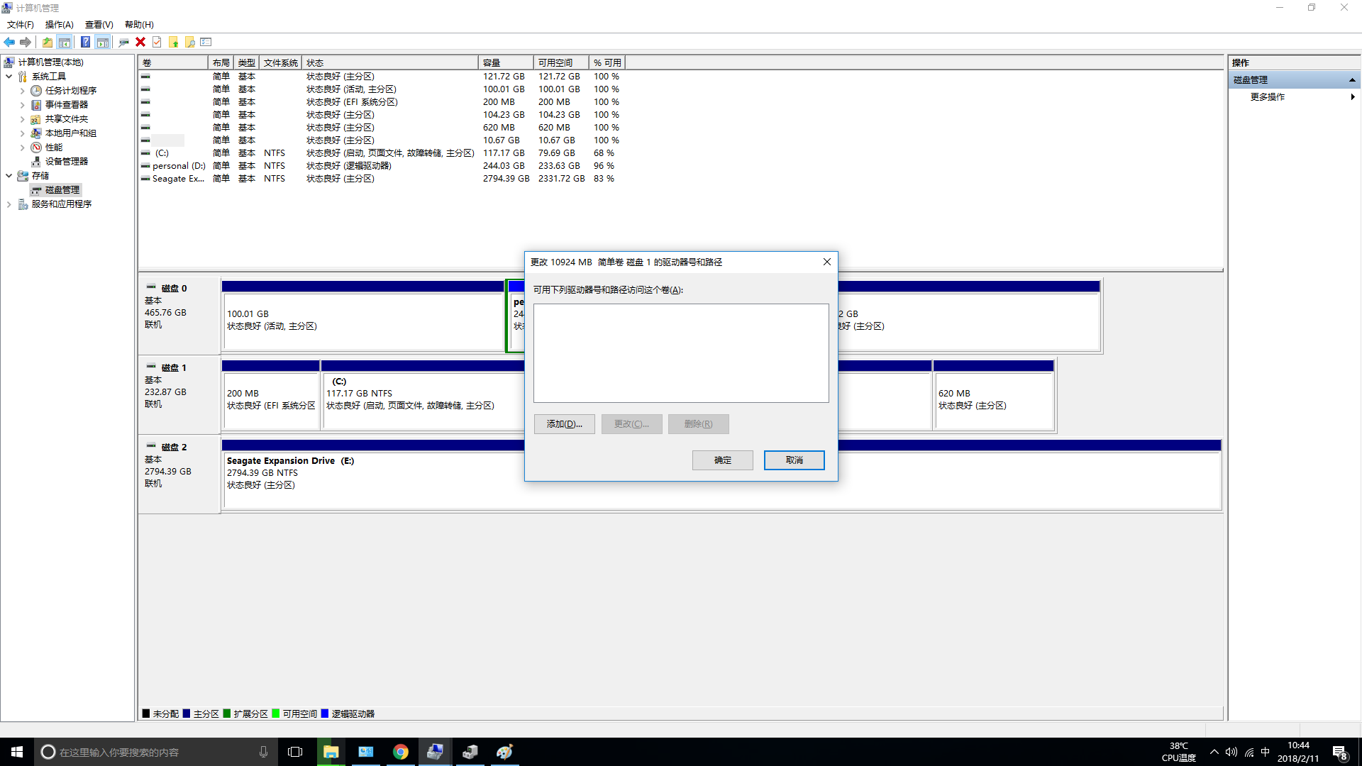Image resolution: width=1362 pixels, height=766 pixels.
Task: Click the drive letter paths list box
Action: tap(680, 353)
